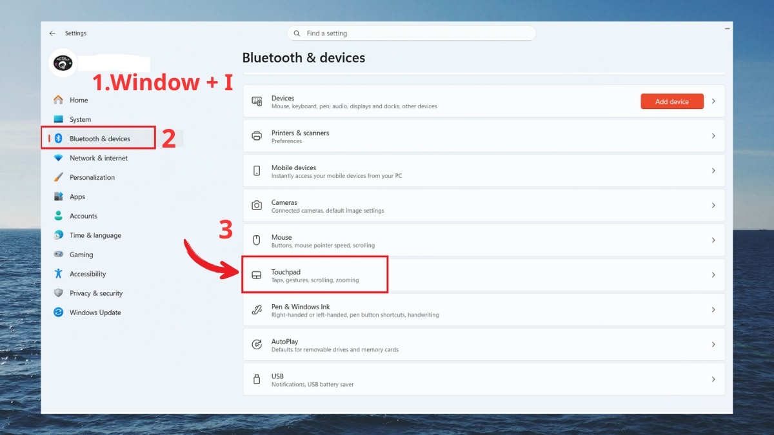Click the Bluetooth icon in sidebar
The height and width of the screenshot is (435, 774).
click(59, 139)
